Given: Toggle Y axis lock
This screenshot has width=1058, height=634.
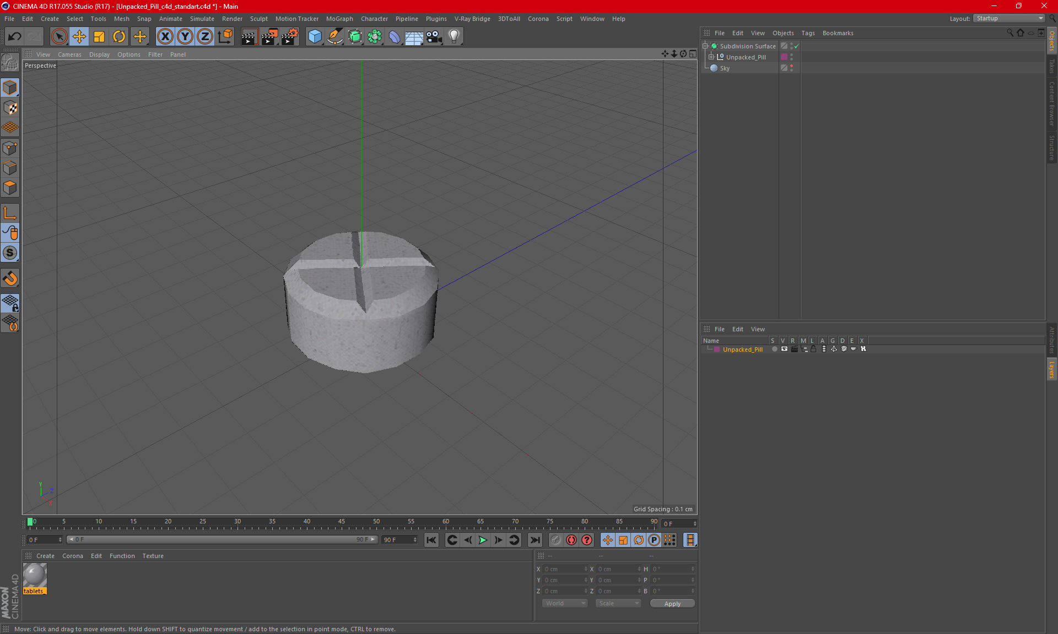Looking at the screenshot, I should [x=185, y=36].
